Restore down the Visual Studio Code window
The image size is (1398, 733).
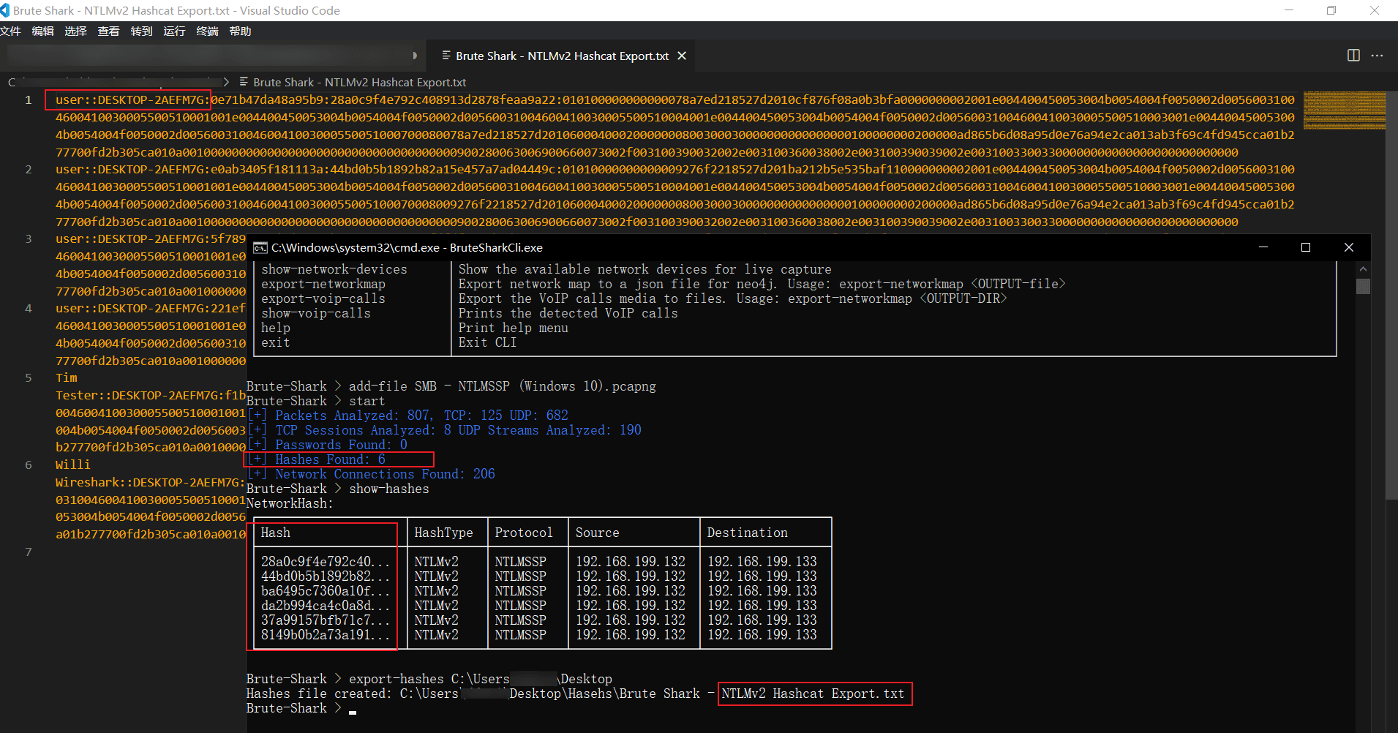pyautogui.click(x=1331, y=10)
